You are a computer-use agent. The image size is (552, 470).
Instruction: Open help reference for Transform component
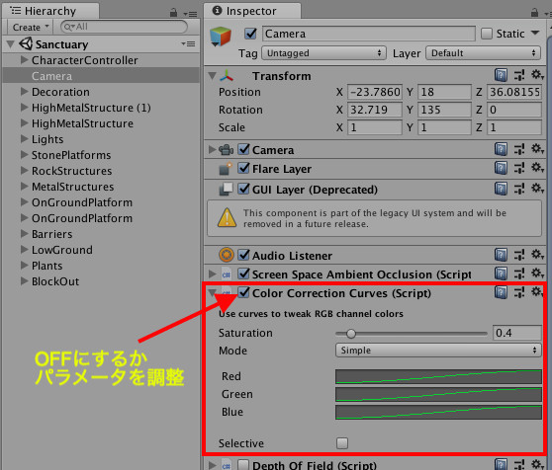501,75
